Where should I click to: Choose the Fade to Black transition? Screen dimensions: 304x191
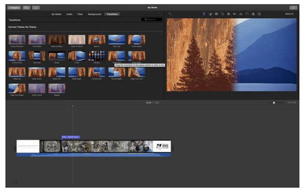pos(57,40)
